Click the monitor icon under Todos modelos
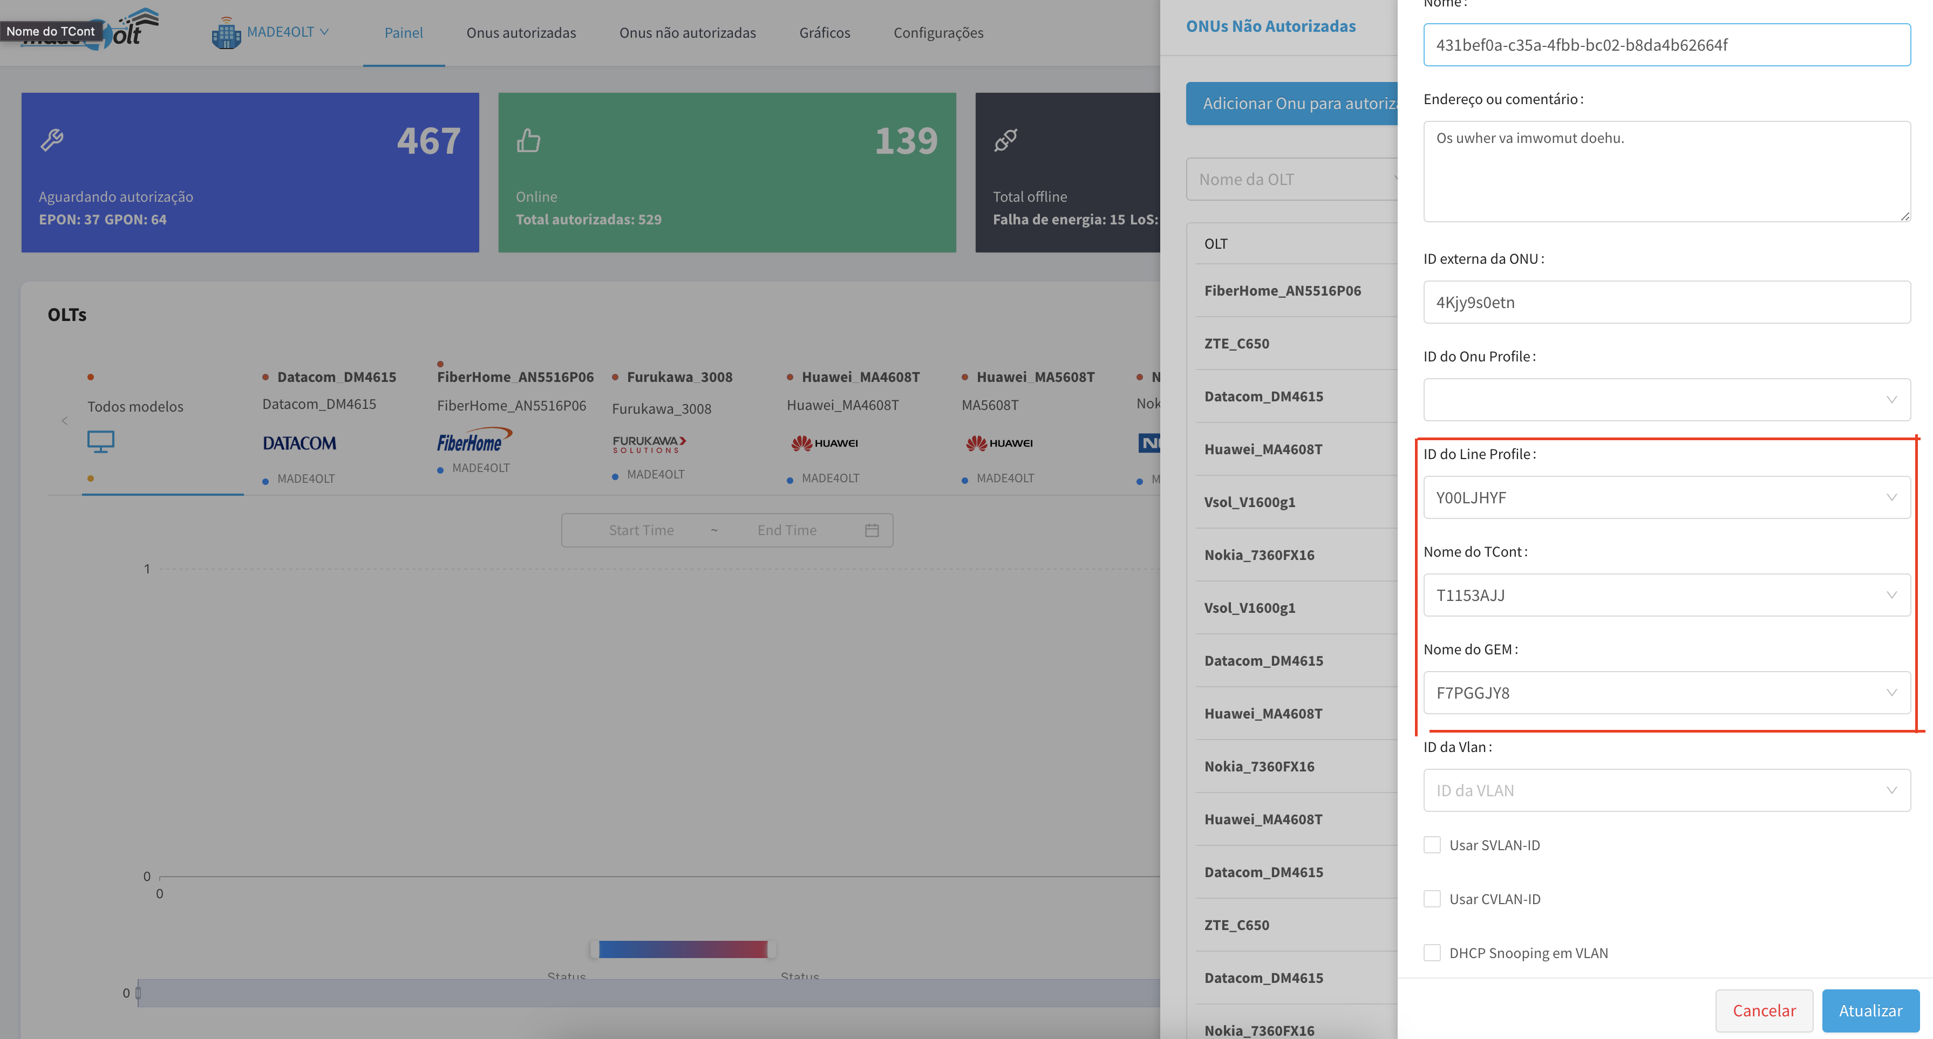The width and height of the screenshot is (1933, 1039). click(100, 441)
